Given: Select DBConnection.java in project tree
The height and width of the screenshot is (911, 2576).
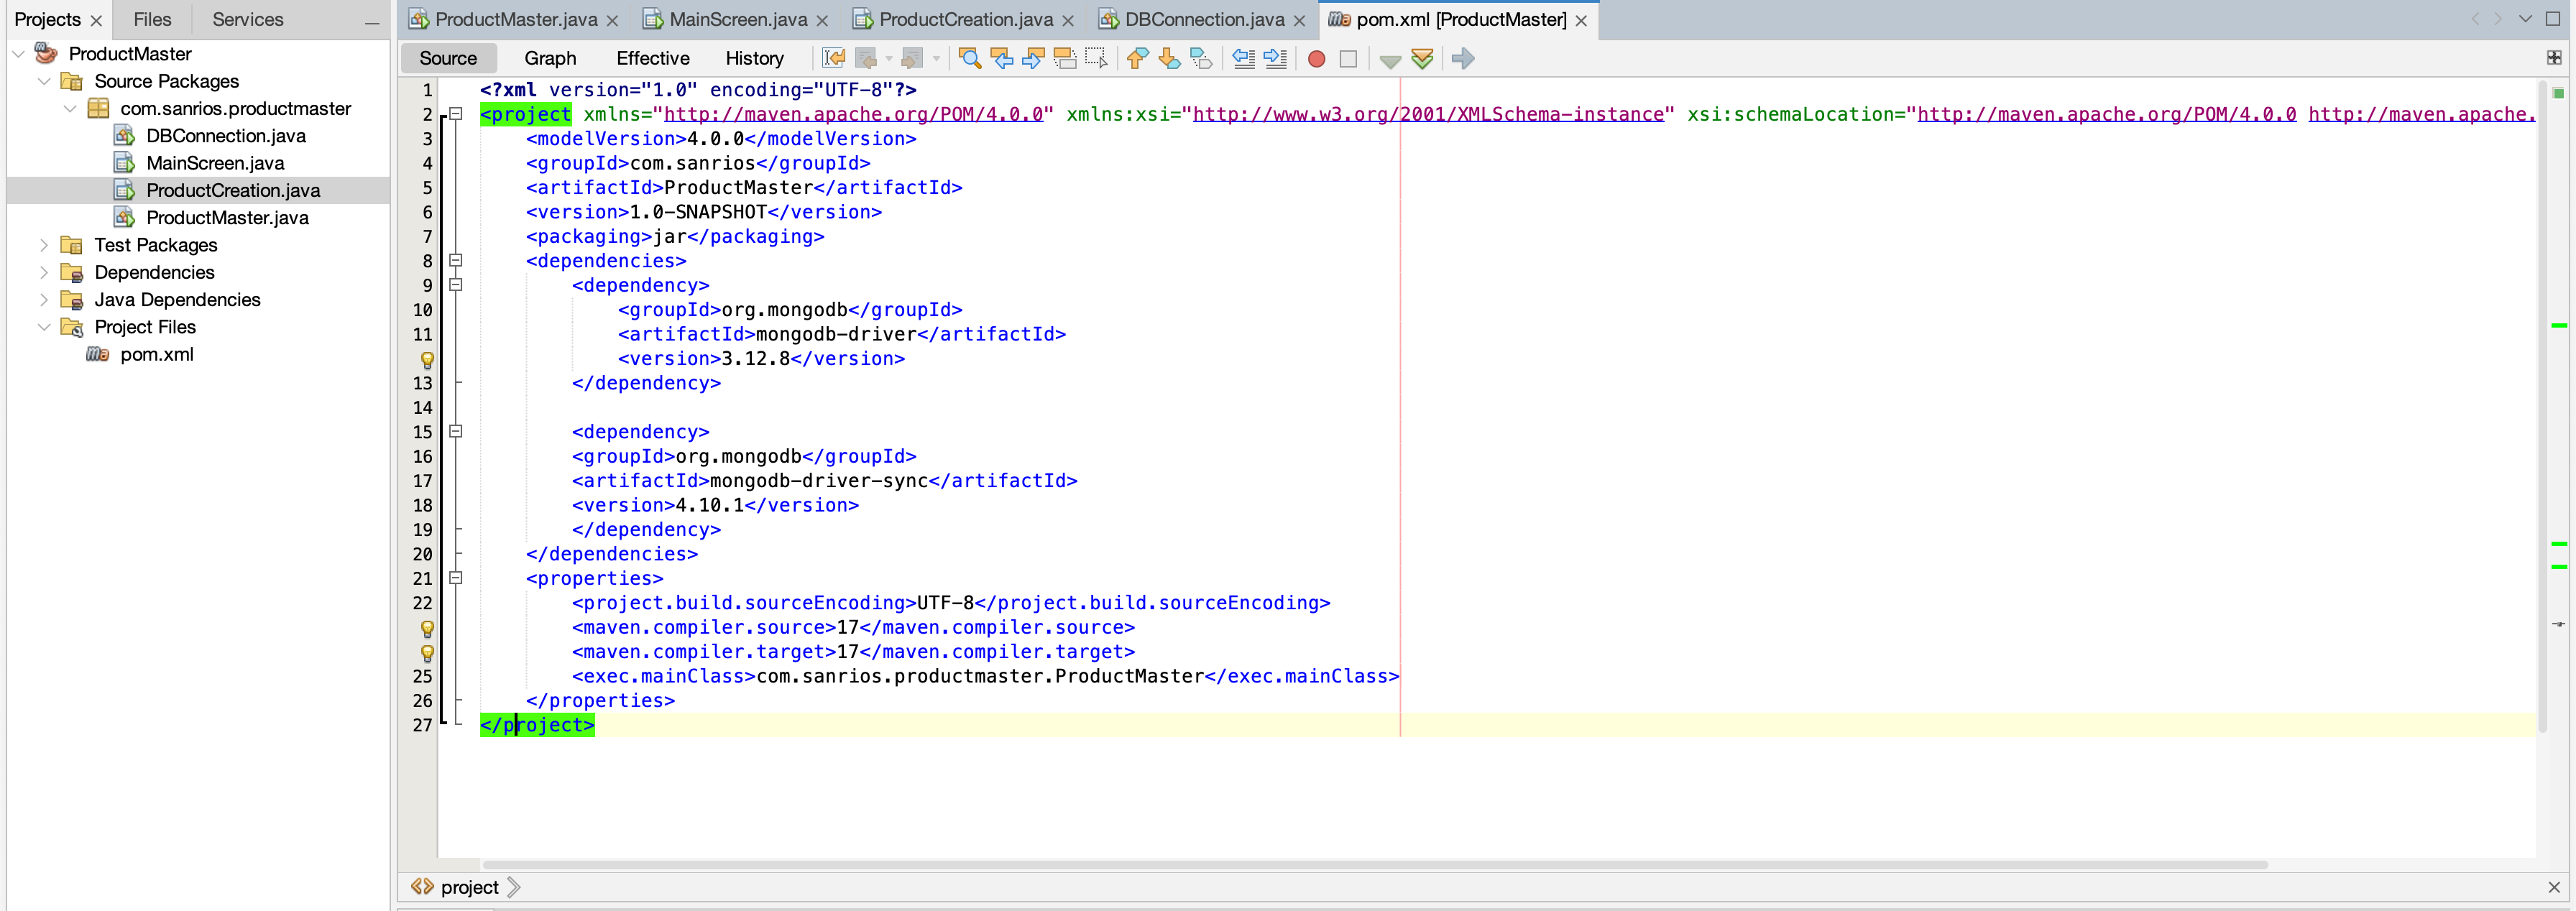Looking at the screenshot, I should tap(225, 136).
